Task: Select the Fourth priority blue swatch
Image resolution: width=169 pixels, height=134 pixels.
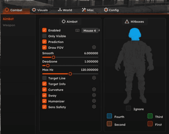Action: pos(109,116)
